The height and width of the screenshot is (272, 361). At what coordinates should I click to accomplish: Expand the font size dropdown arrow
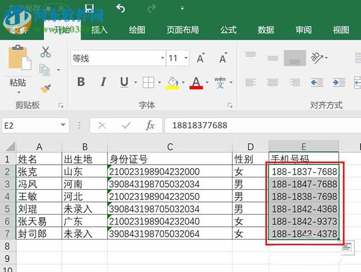[186, 58]
